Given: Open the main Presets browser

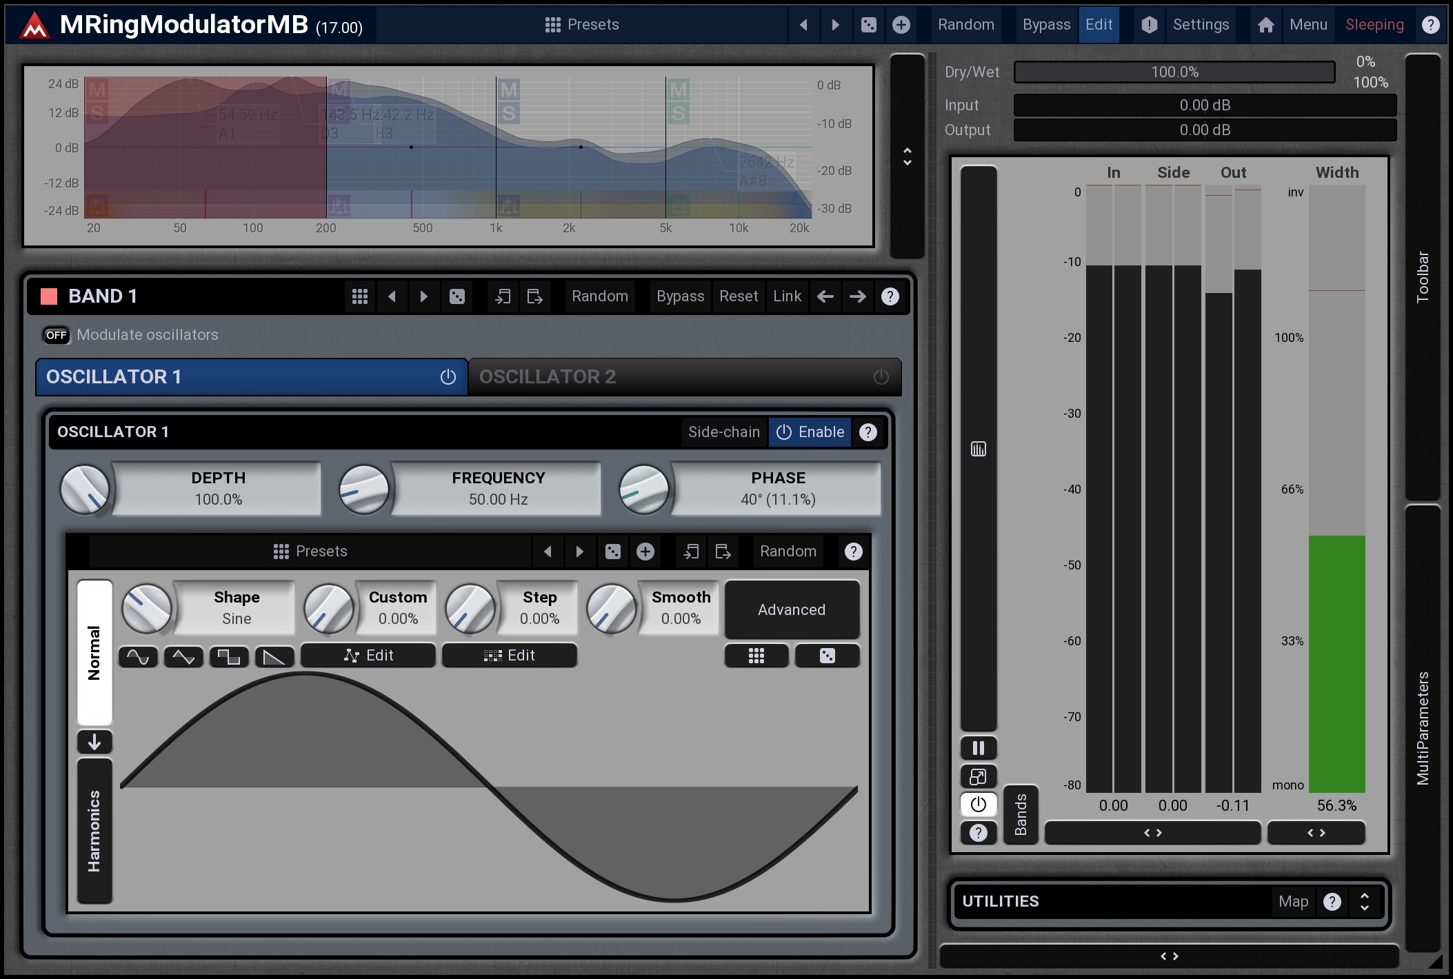Looking at the screenshot, I should (x=583, y=25).
